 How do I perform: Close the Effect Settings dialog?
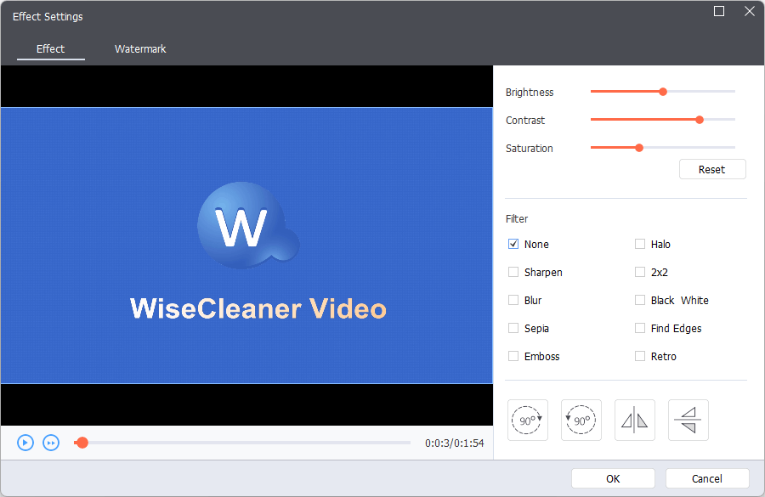[x=749, y=12]
